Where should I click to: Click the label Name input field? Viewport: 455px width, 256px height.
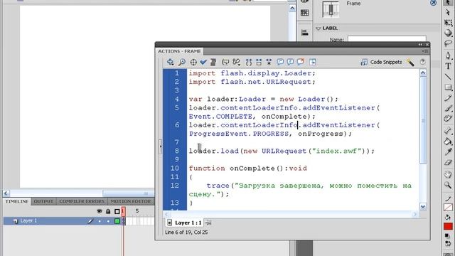click(x=387, y=39)
